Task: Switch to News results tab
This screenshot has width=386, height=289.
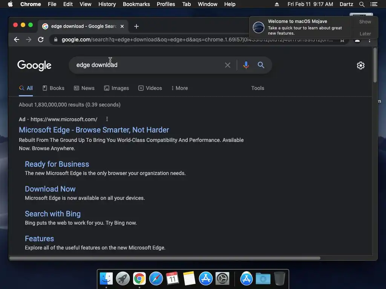Action: (x=84, y=88)
